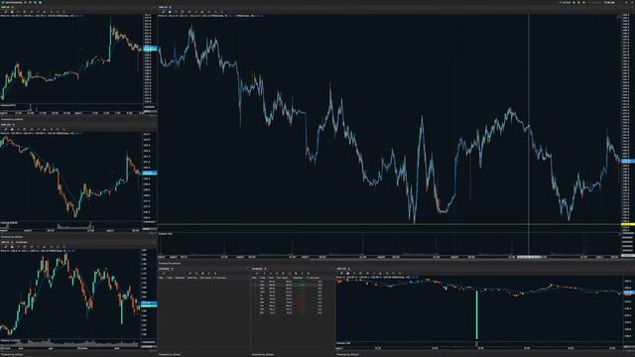This screenshot has width=635, height=357.
Task: Click the blue price label on the middle-left chart axis
Action: click(150, 173)
